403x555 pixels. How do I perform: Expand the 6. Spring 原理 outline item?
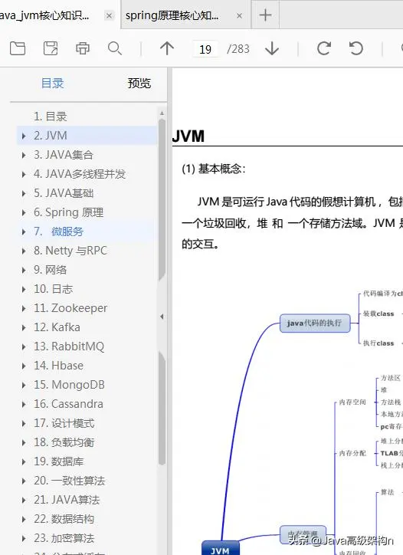[x=24, y=212]
